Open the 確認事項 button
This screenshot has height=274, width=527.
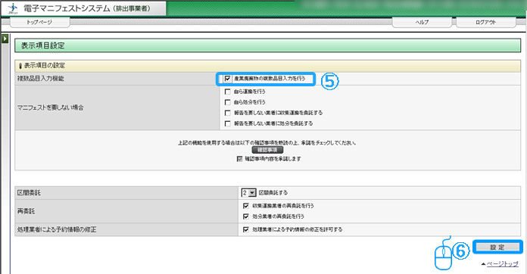coord(267,150)
